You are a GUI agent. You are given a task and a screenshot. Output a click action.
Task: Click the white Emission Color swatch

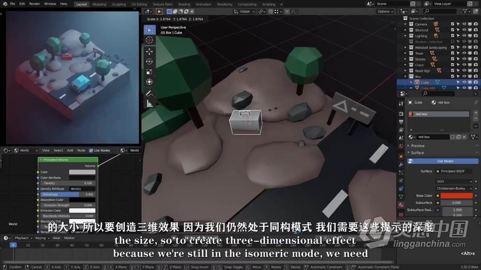click(82, 211)
